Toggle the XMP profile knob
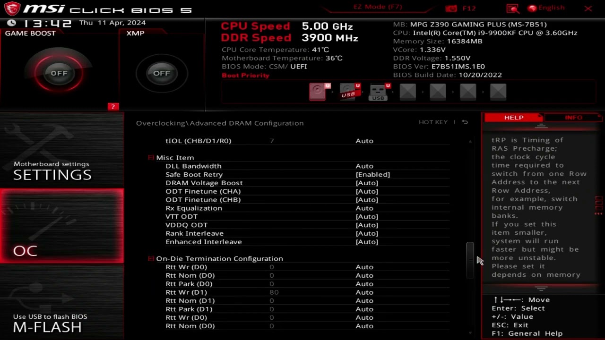The width and height of the screenshot is (605, 340). (162, 73)
